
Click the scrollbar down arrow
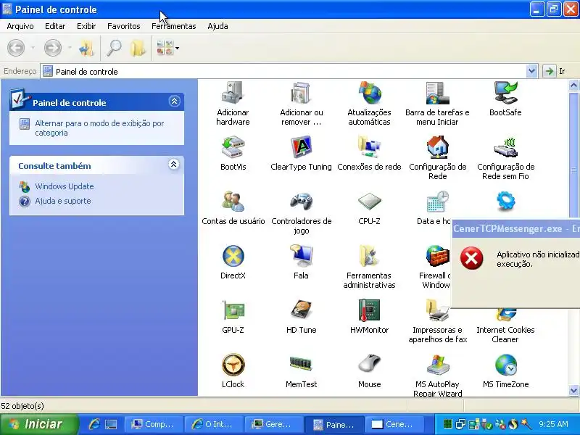pos(573,390)
